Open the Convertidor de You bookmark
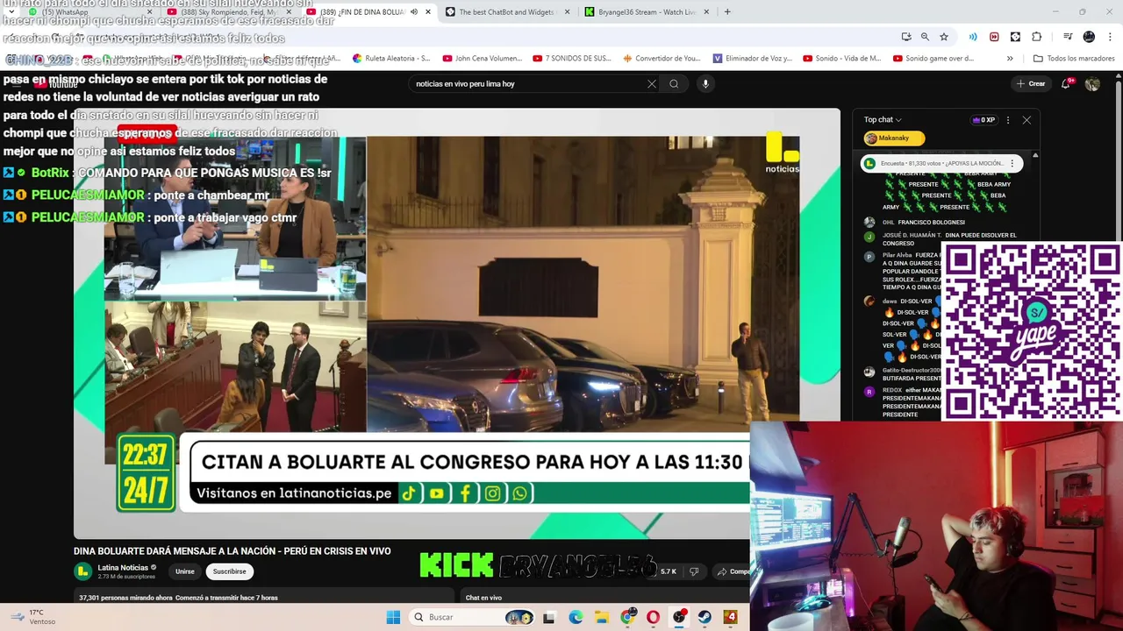Screen dimensions: 1123x631 click(662, 59)
